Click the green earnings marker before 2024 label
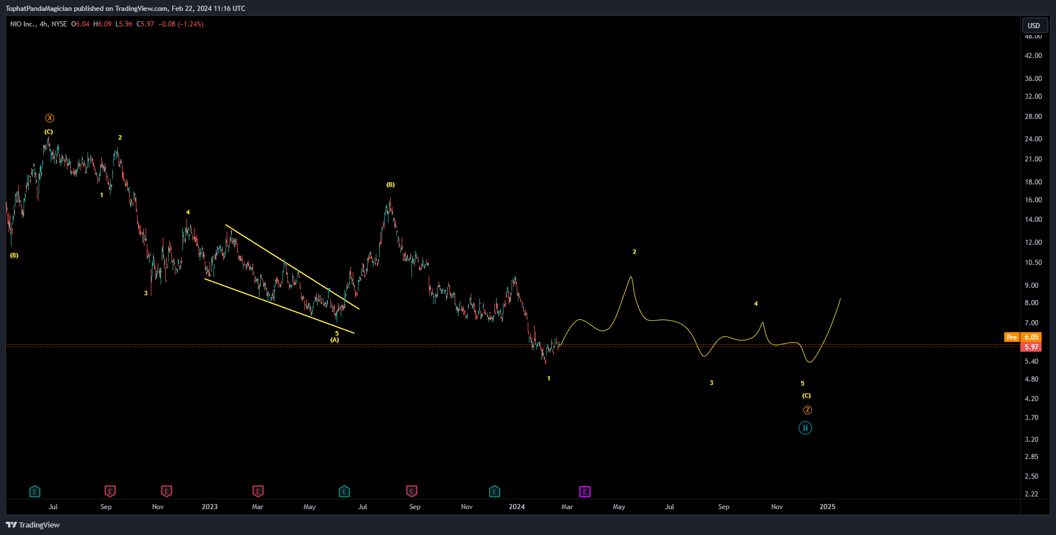 point(494,491)
